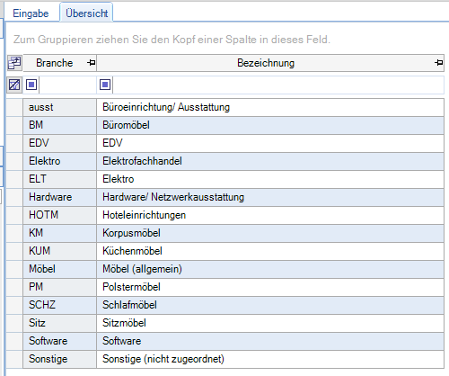Select the 'Möbel' Branche cell
The image size is (449, 376).
[60, 269]
